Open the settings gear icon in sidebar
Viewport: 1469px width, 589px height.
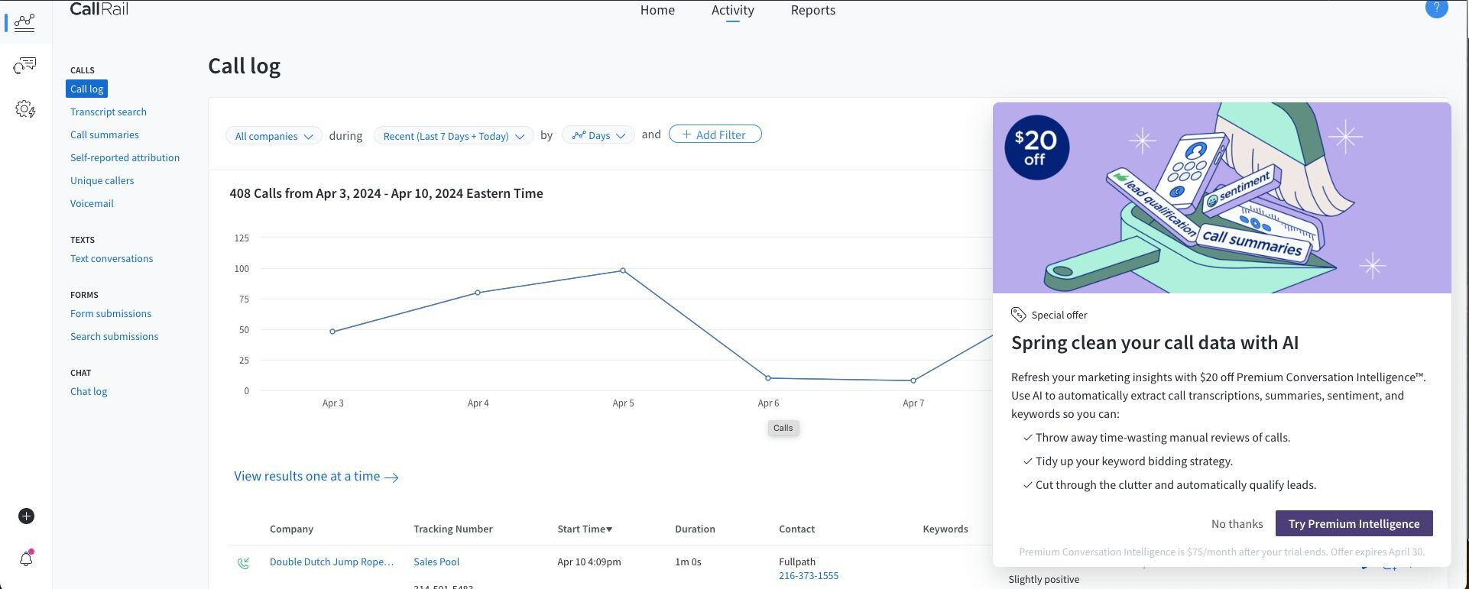coord(25,109)
